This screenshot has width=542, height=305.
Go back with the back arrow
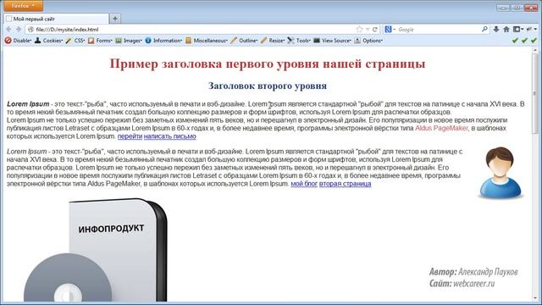[8, 30]
